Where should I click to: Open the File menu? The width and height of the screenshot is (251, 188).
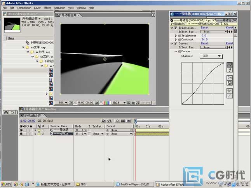tap(5, 8)
